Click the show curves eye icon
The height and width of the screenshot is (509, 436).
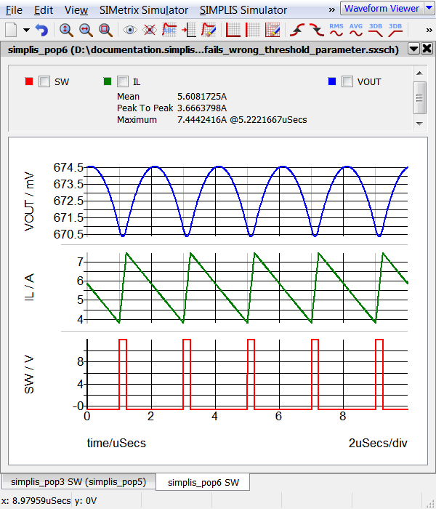(130, 31)
